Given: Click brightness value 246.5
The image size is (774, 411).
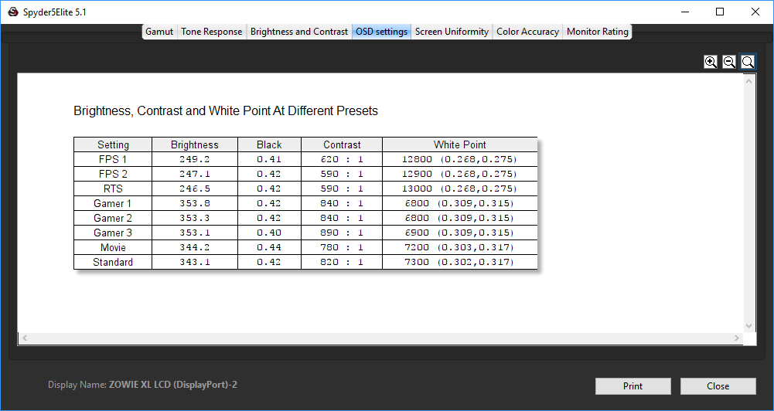Looking at the screenshot, I should [x=195, y=189].
